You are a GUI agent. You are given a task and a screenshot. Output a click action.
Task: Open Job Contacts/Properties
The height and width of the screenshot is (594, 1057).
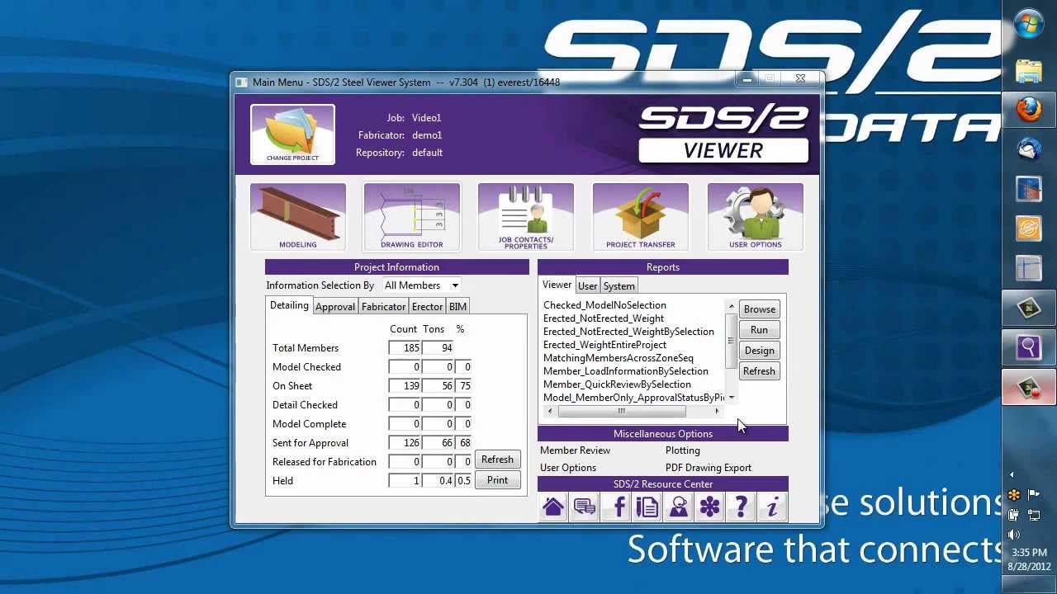[x=526, y=216]
